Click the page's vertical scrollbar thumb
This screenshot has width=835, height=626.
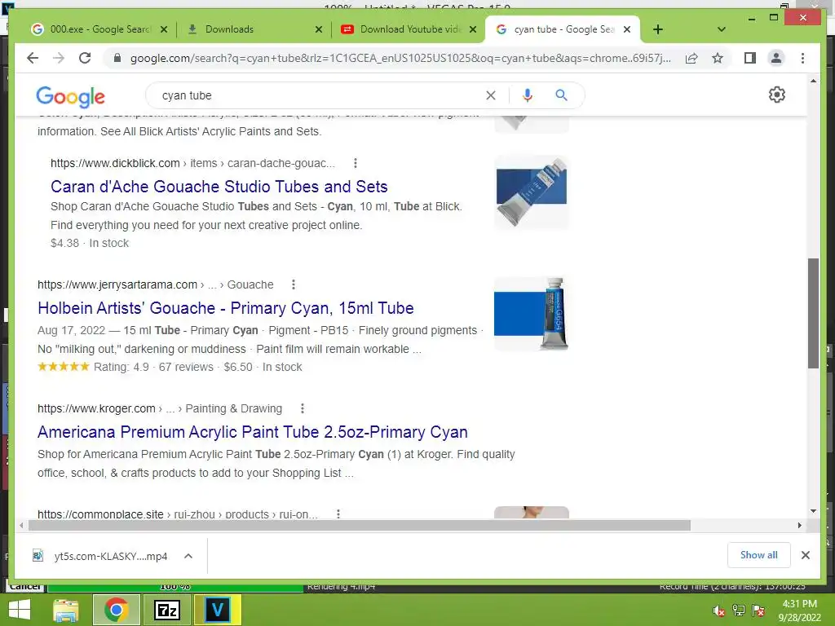pyautogui.click(x=813, y=313)
